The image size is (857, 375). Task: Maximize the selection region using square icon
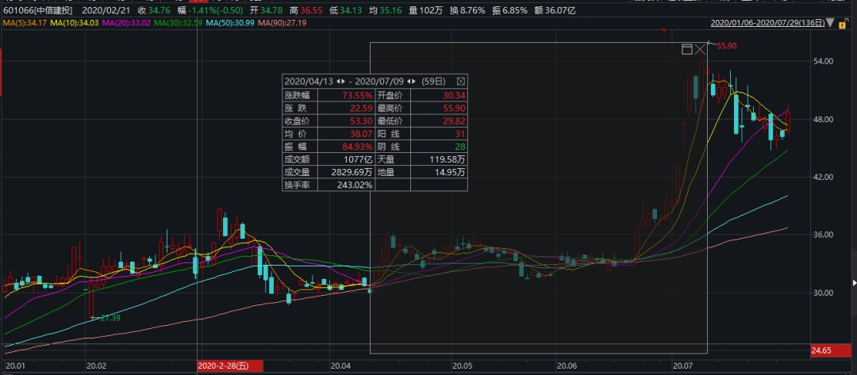point(686,50)
